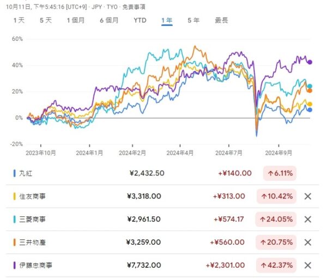This screenshot has height=278, width=327.
Task: Switch to the 1 天 range tab
Action: pyautogui.click(x=19, y=20)
